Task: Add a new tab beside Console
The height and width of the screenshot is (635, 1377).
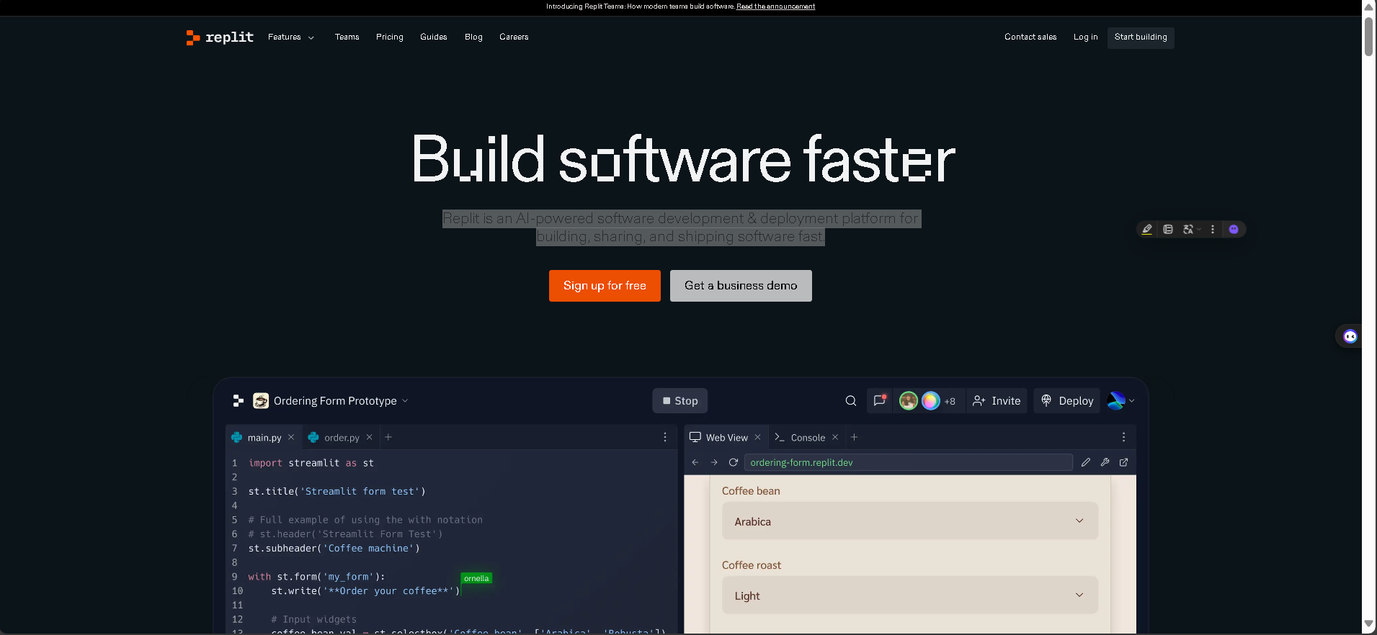Action: tap(854, 437)
